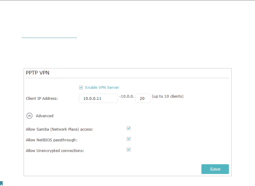Focus the Client IP Address start field
The height and width of the screenshot is (186, 255).
point(98,98)
